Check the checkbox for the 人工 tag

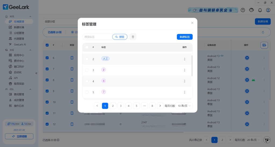point(87,59)
